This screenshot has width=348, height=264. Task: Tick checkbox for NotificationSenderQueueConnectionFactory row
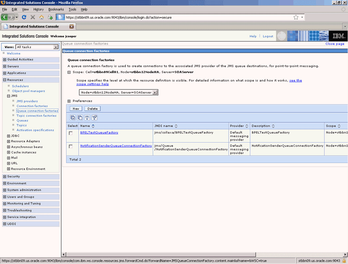(x=70, y=146)
